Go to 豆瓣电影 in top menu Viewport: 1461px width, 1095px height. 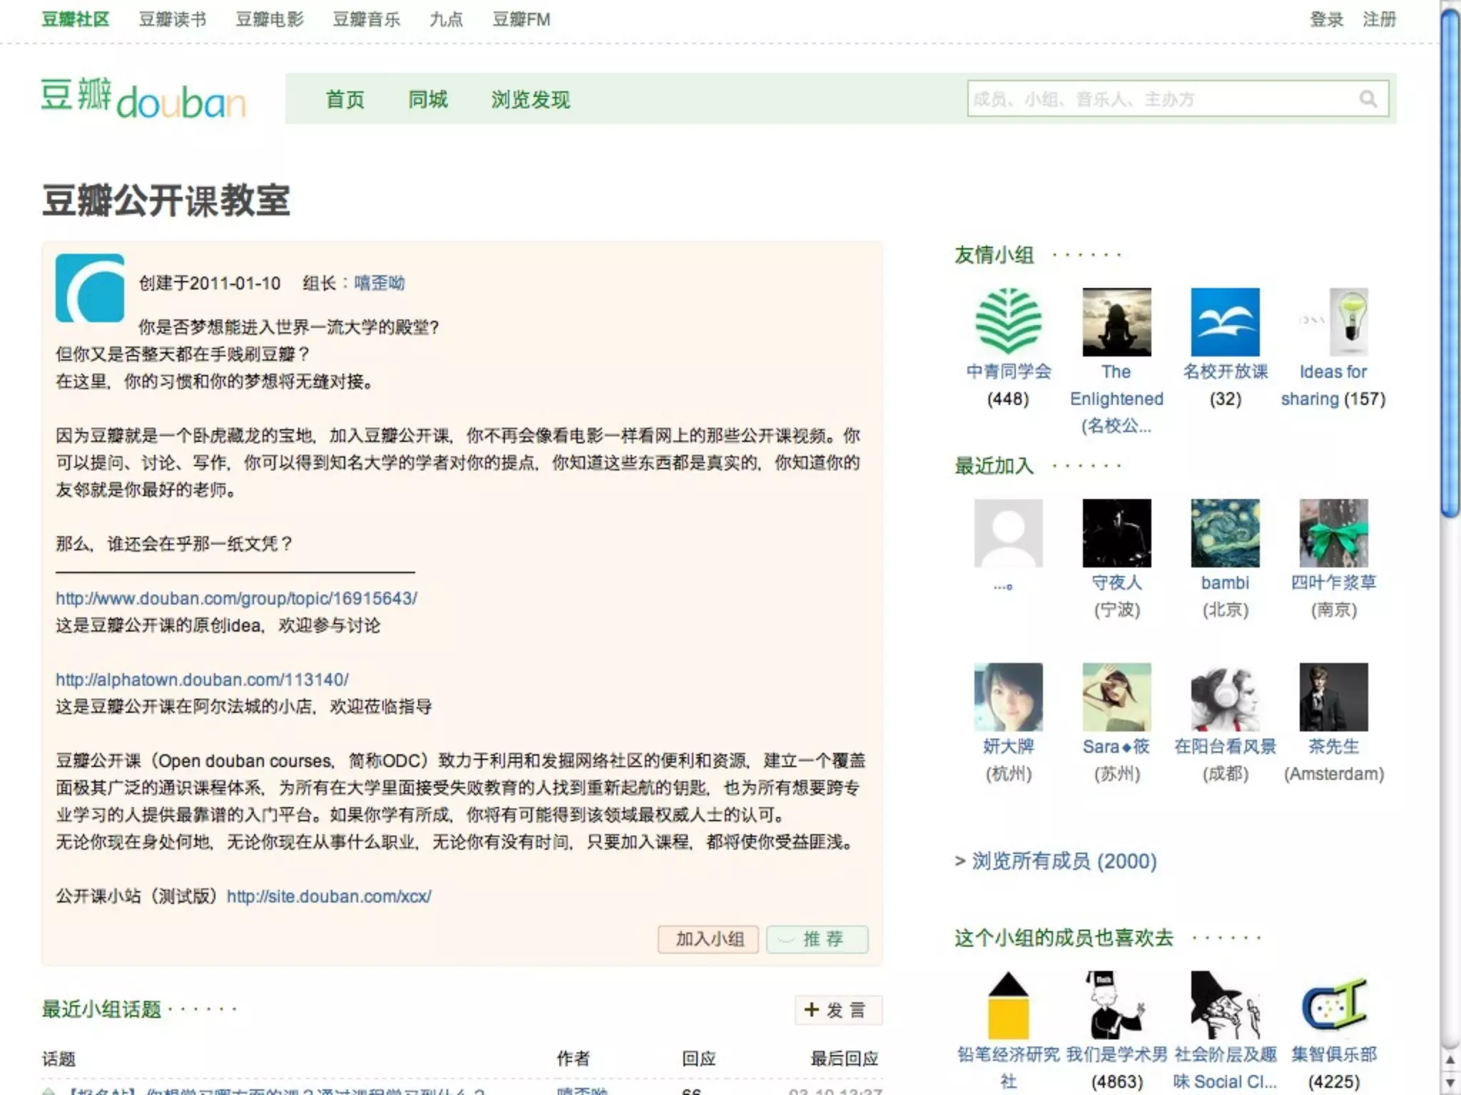(270, 19)
